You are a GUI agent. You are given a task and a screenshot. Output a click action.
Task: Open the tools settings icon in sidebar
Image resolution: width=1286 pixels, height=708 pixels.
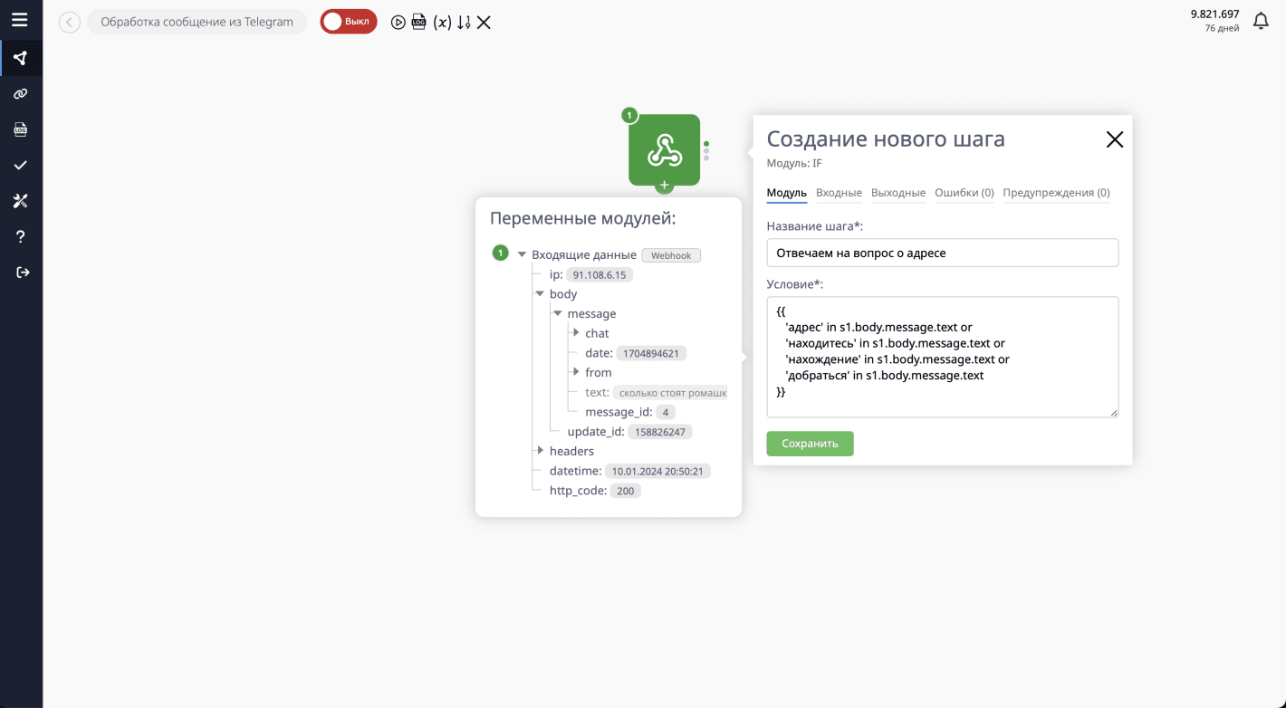pos(20,200)
